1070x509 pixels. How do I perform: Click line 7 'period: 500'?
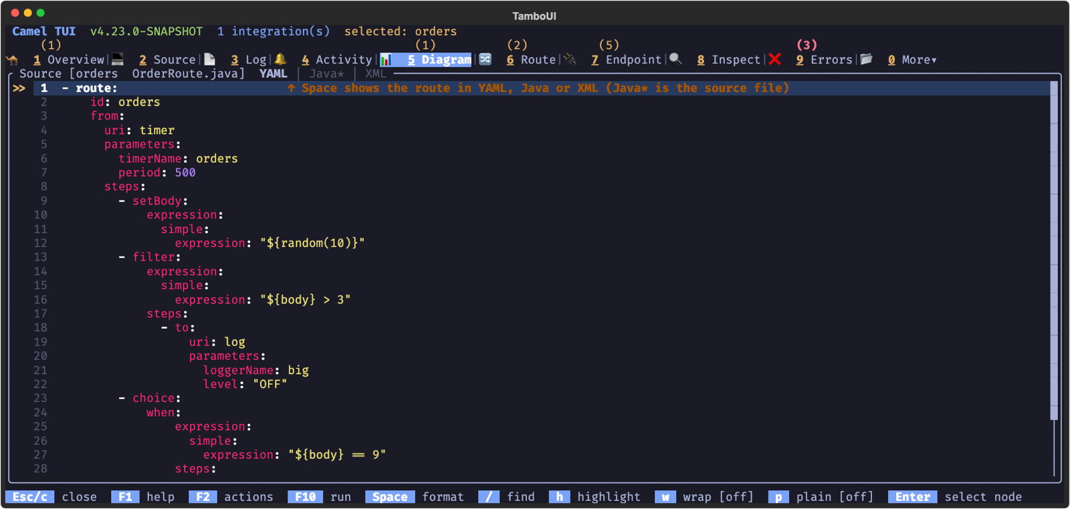pyautogui.click(x=157, y=172)
